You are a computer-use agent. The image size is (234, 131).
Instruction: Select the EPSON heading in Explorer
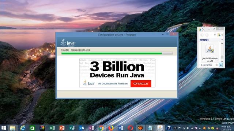[x=204, y=40]
